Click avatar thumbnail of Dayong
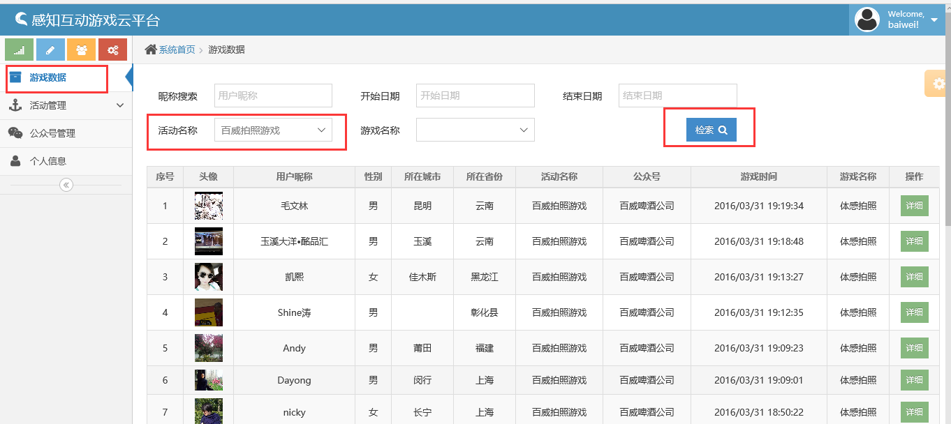The image size is (951, 424). [x=209, y=380]
